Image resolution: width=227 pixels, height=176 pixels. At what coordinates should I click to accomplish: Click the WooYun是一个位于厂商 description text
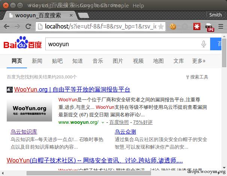point(133,107)
